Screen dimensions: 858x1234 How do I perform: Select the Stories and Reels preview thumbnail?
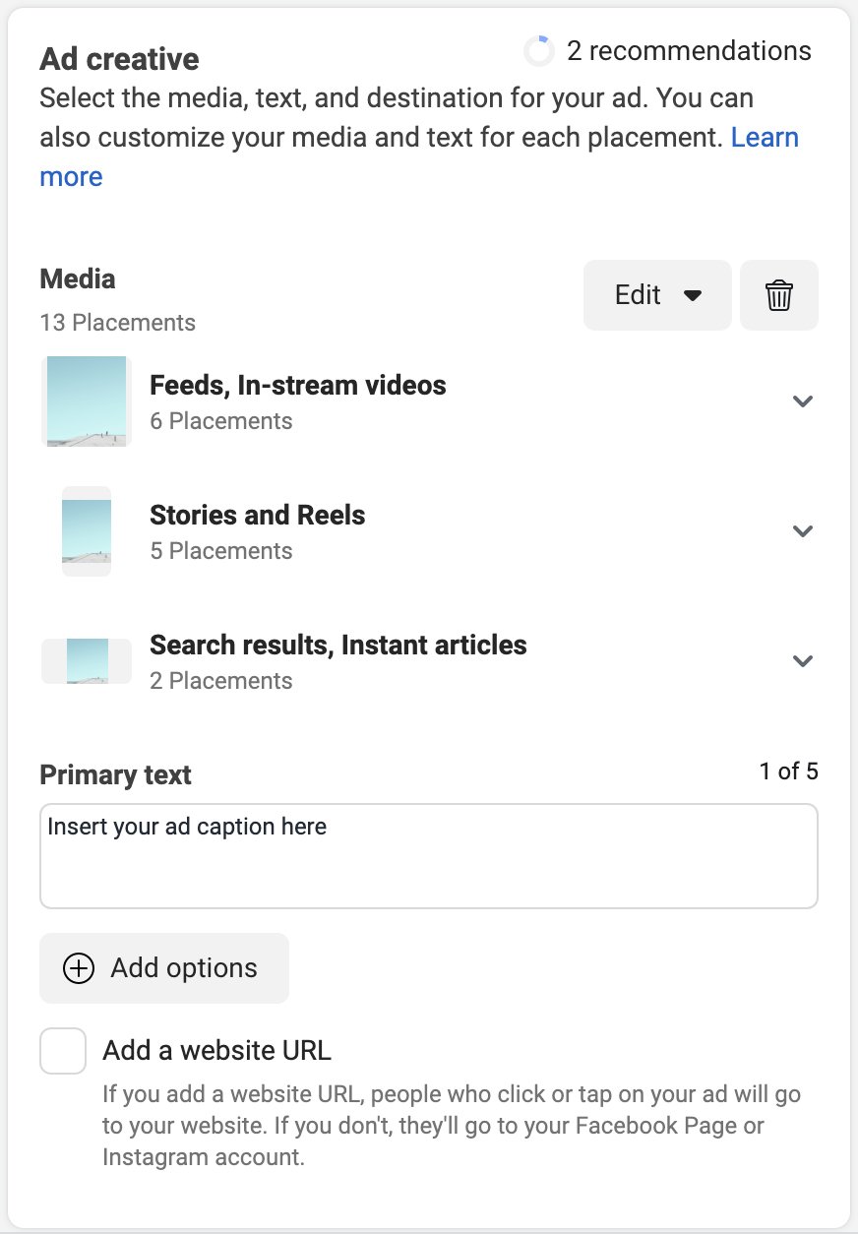click(87, 531)
